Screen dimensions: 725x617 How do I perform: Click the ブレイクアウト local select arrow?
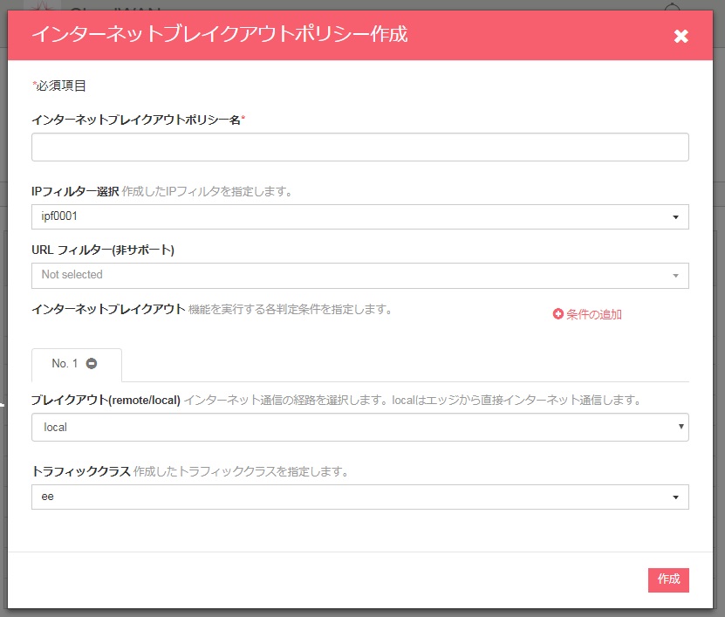[681, 428]
